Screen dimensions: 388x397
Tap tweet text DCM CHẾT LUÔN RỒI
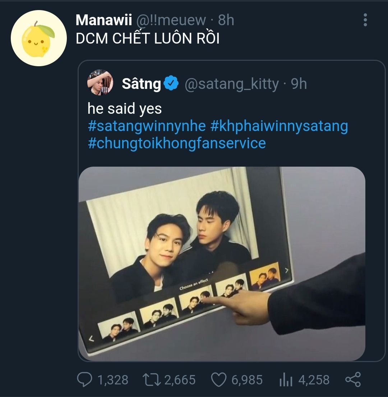tap(147, 39)
